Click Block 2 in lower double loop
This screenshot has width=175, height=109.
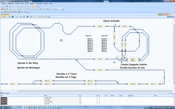click(133, 60)
